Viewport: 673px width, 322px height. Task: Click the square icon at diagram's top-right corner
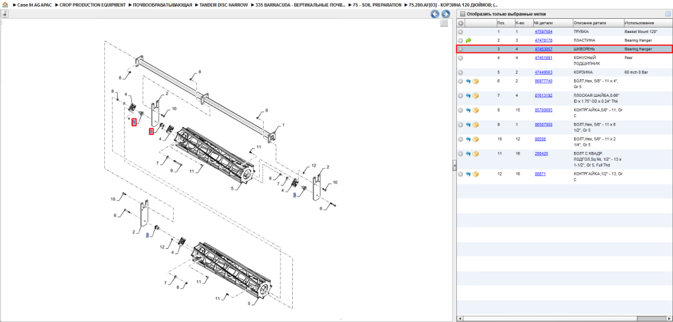coord(444,23)
